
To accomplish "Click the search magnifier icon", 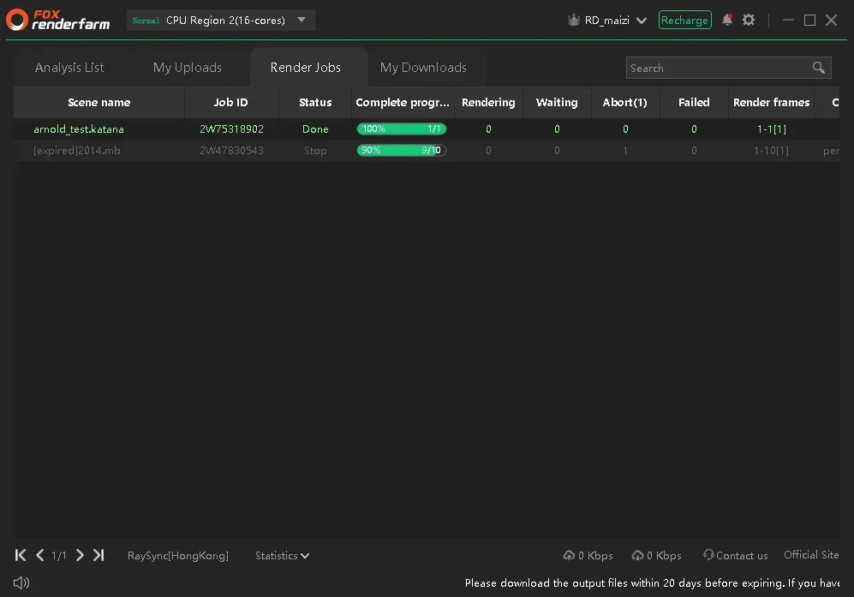I will 819,68.
